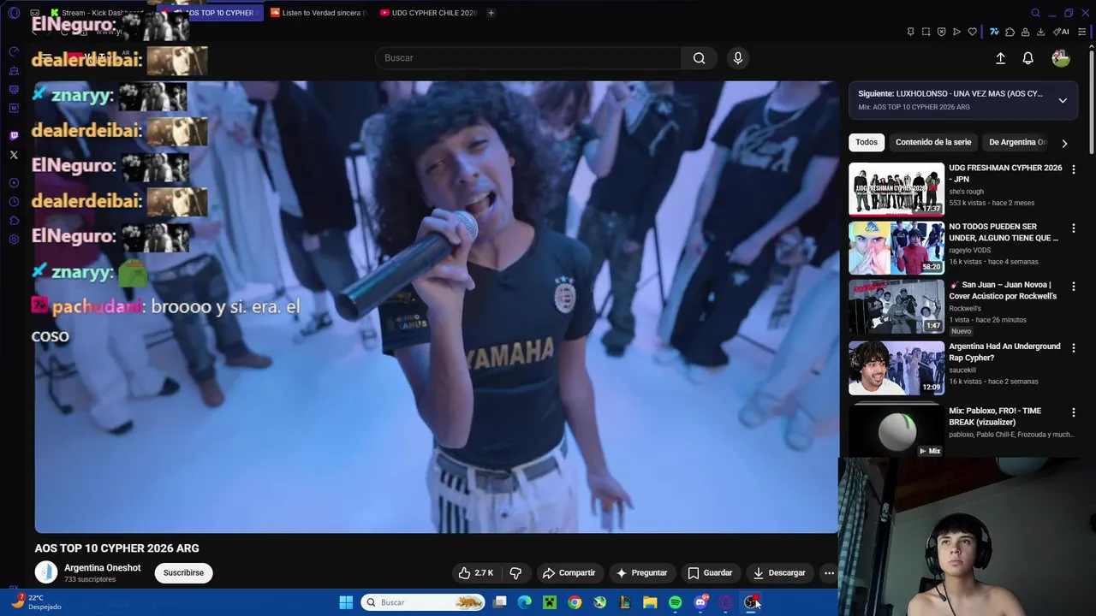This screenshot has width=1096, height=616.
Task: Click the dislike thumbs-down button
Action: (515, 572)
